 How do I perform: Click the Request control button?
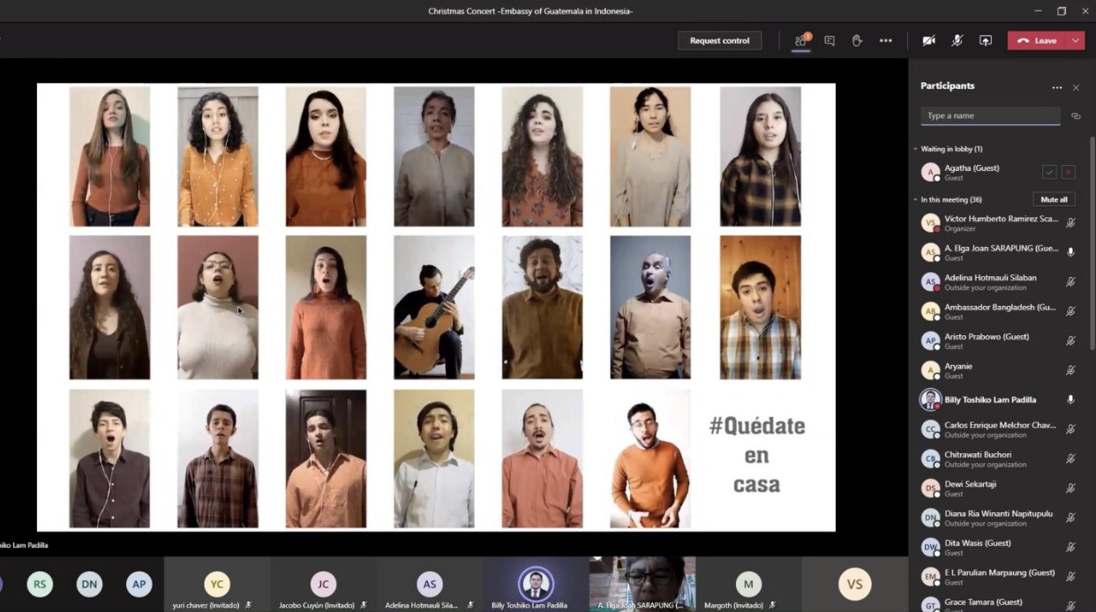(x=719, y=41)
